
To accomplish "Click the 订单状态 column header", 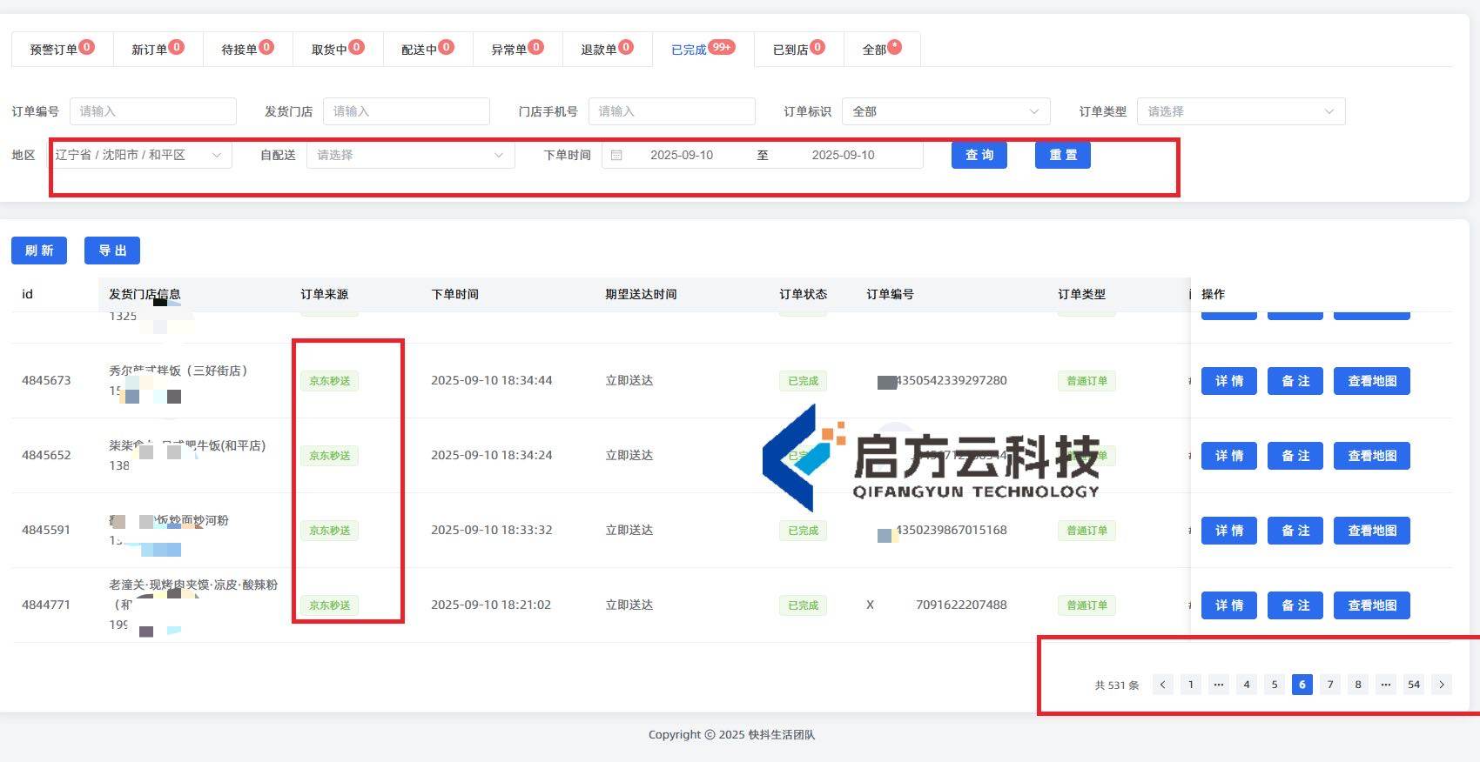I will point(804,294).
